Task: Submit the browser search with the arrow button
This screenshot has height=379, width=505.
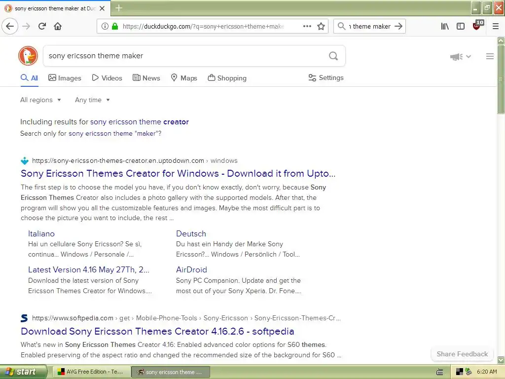Action: [398, 26]
